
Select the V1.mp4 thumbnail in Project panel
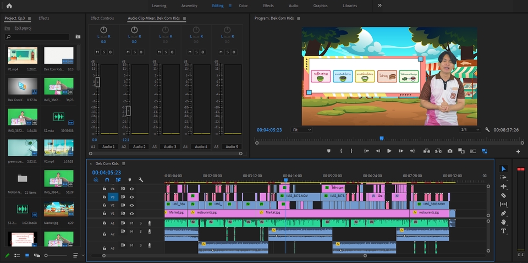point(23,56)
